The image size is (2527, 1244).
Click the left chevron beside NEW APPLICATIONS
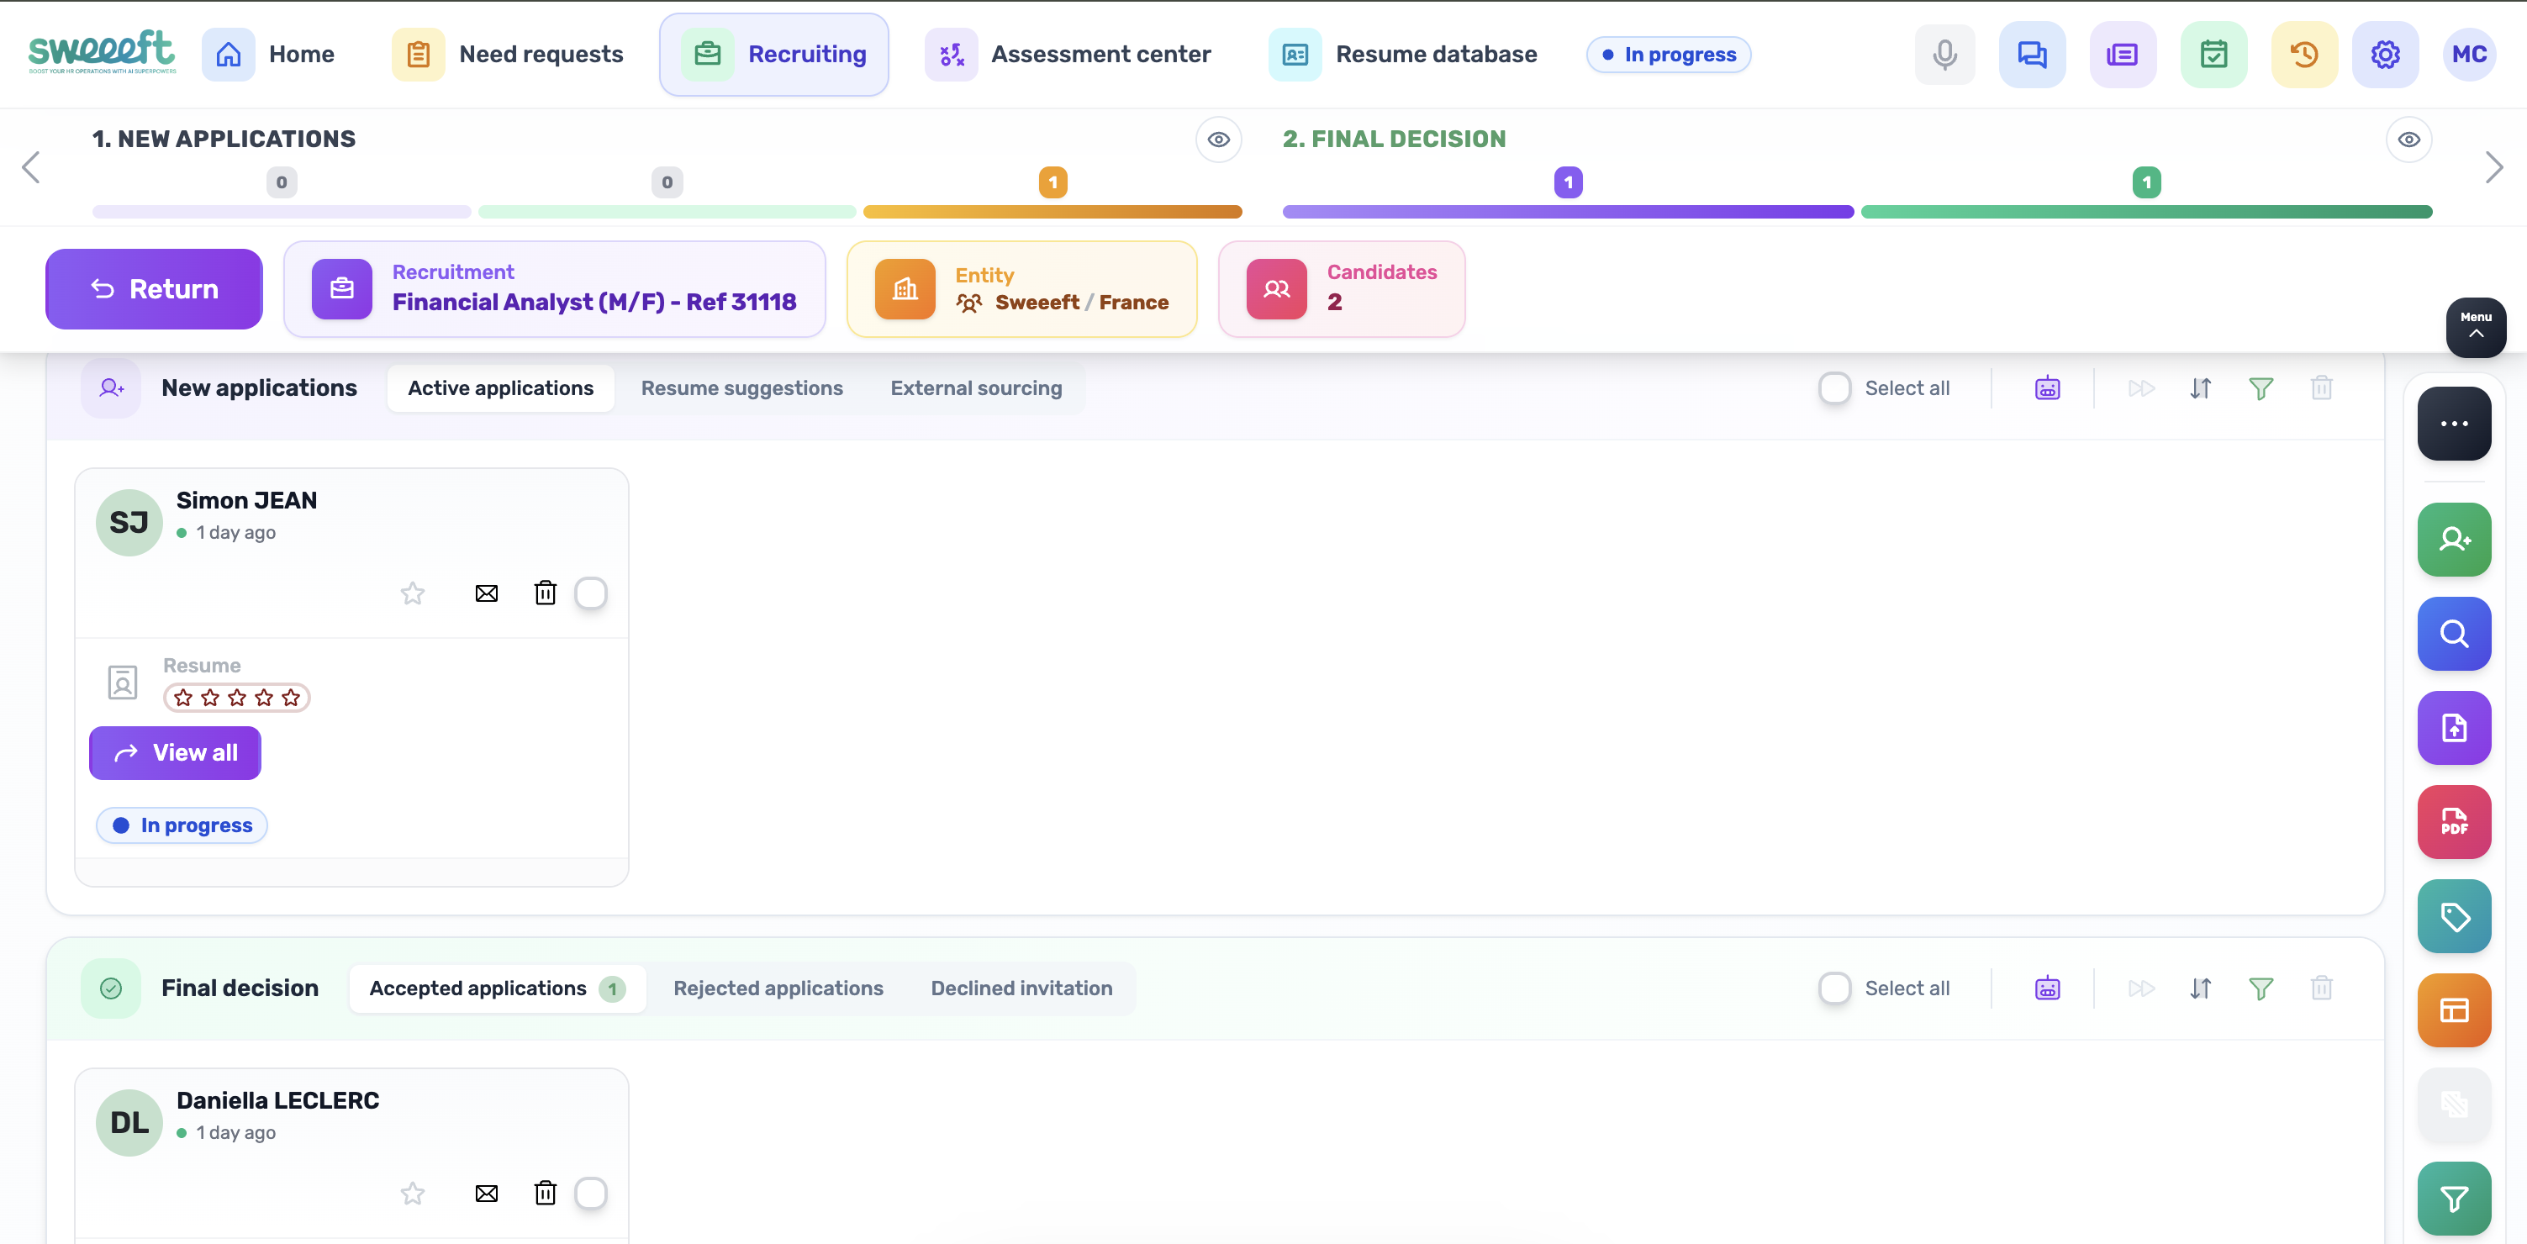[30, 166]
